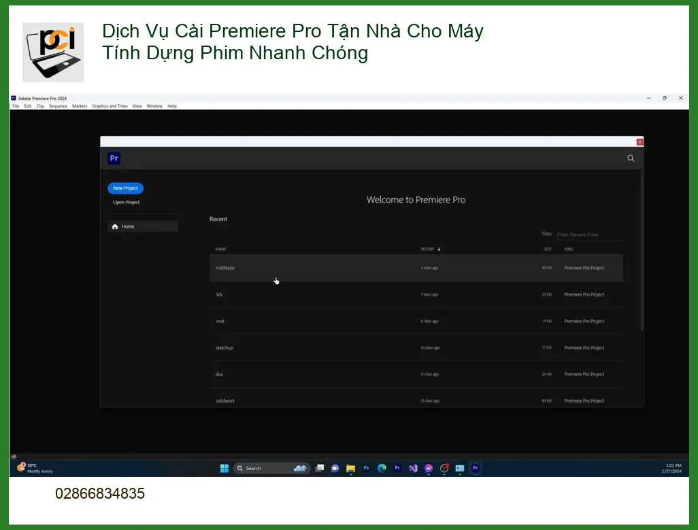Image resolution: width=698 pixels, height=530 pixels.
Task: Sort list by the KIND column header
Action: 569,249
